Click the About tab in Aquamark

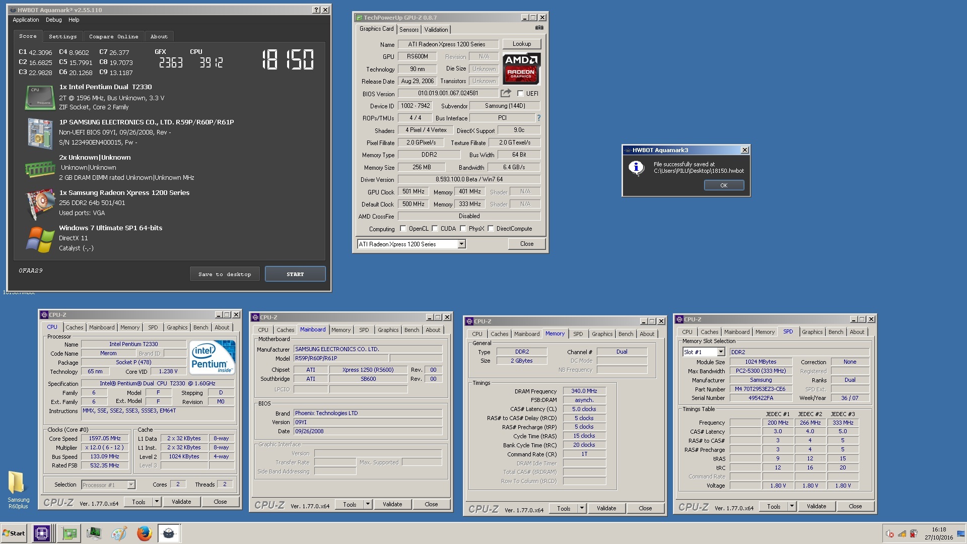tap(159, 36)
